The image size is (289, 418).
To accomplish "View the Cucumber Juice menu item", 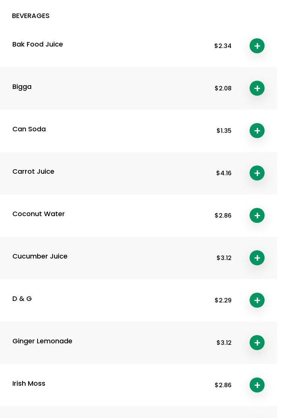I will coord(40,256).
